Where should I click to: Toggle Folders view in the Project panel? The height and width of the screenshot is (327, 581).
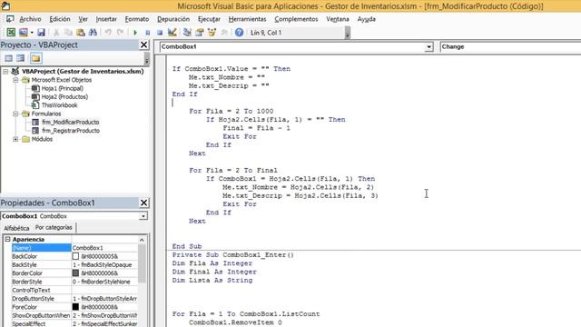point(36,58)
